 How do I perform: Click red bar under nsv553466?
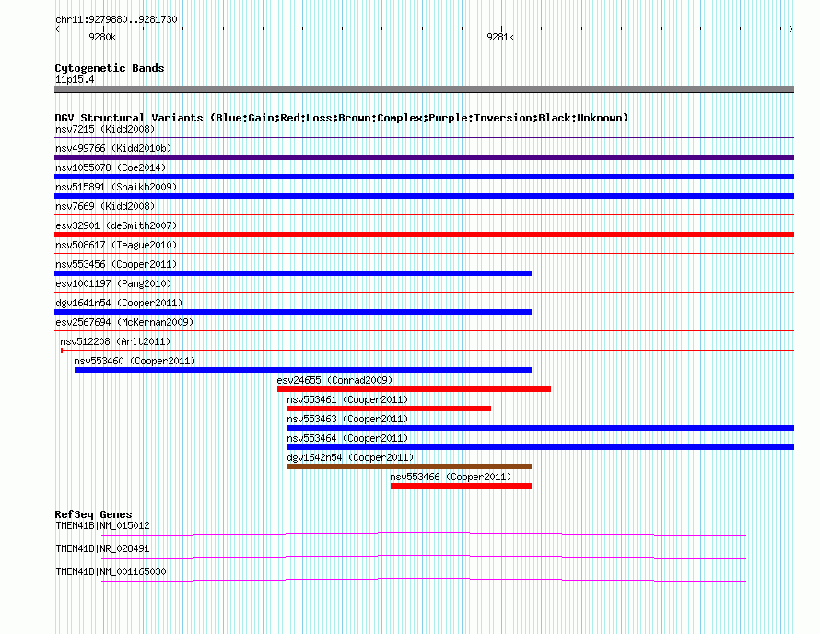(x=461, y=486)
